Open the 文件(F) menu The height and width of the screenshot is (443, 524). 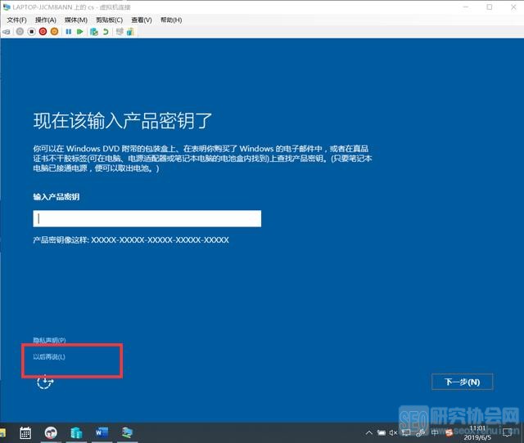(x=16, y=20)
